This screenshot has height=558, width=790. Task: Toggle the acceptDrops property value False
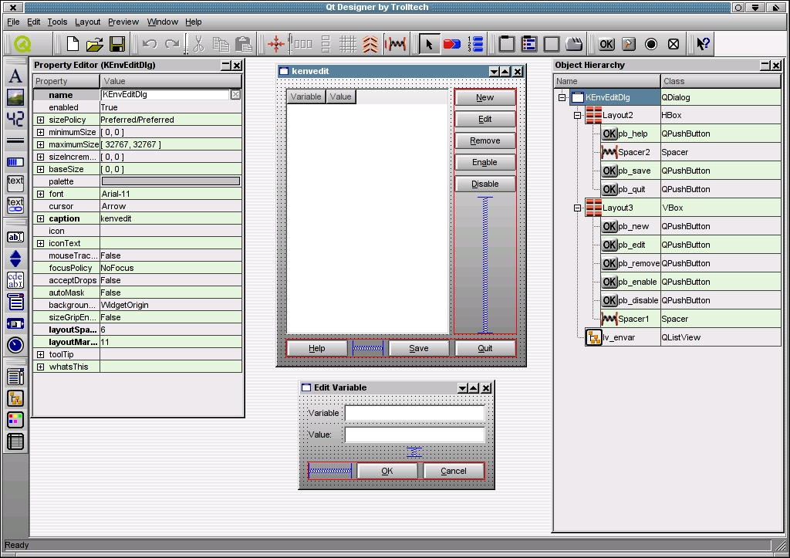[x=170, y=280]
